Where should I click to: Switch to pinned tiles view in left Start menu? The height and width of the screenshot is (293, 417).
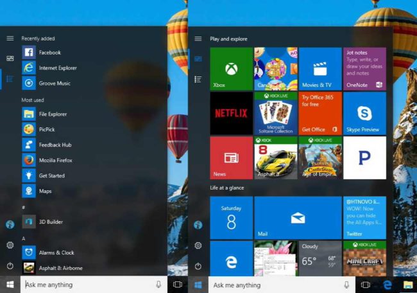[10, 58]
